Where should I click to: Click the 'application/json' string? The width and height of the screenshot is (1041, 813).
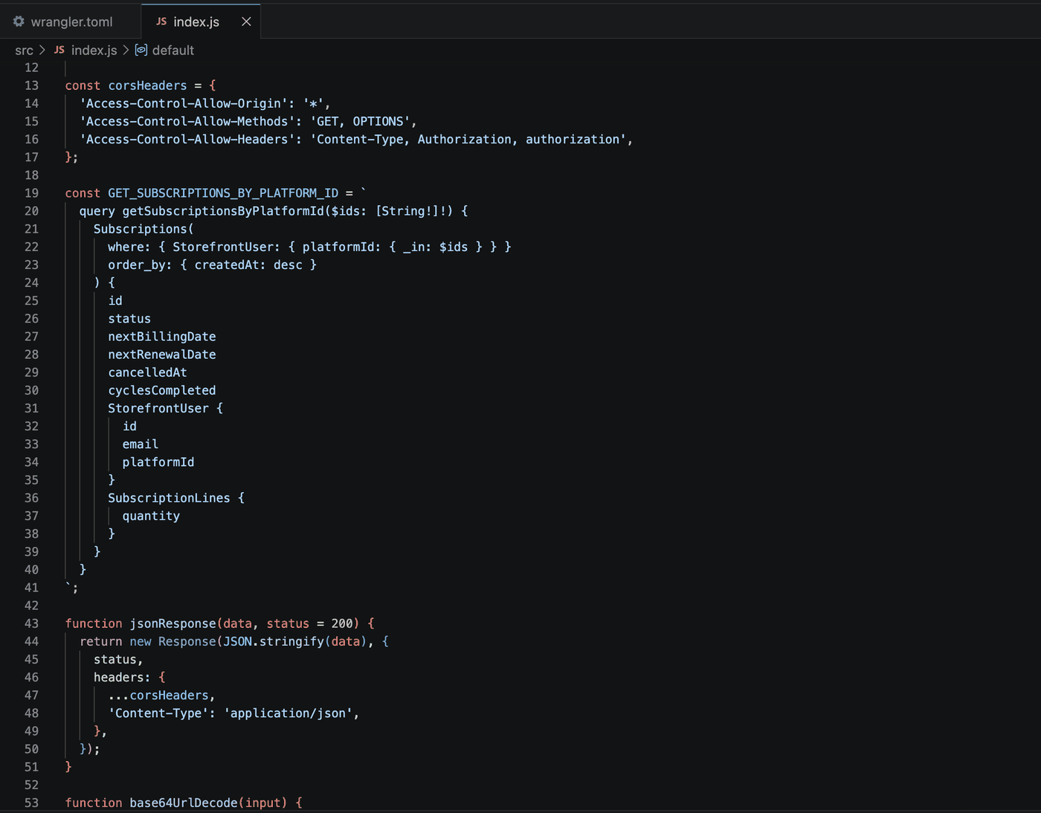coord(289,713)
